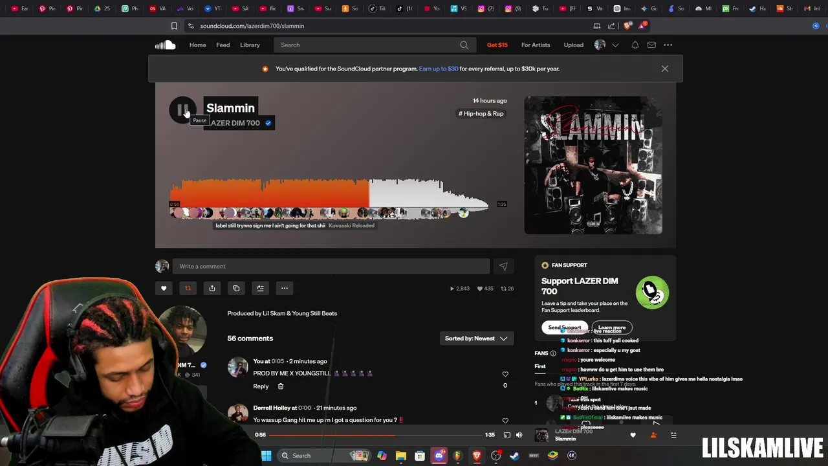Screen dimensions: 828x466
Task: Click the orange follow artist icon in player bar
Action: point(653,436)
